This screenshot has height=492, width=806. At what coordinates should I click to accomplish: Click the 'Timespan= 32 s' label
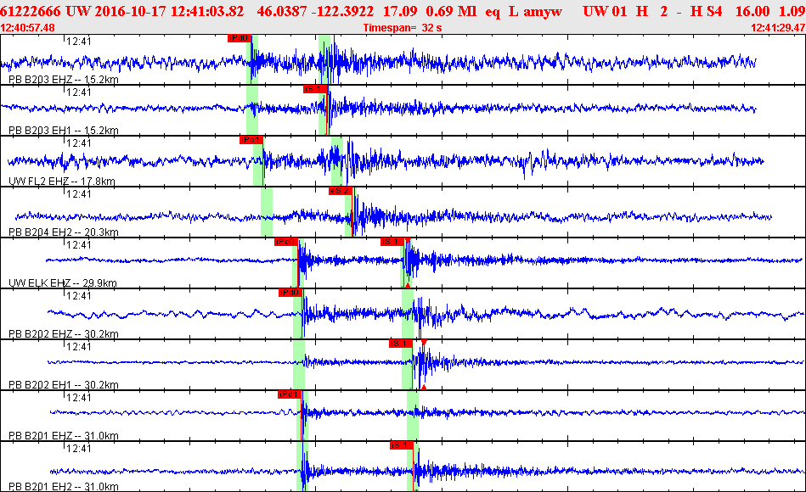[403, 28]
